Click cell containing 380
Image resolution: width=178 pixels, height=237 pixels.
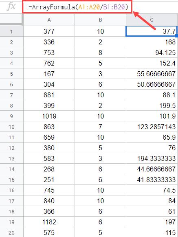tap(49, 148)
